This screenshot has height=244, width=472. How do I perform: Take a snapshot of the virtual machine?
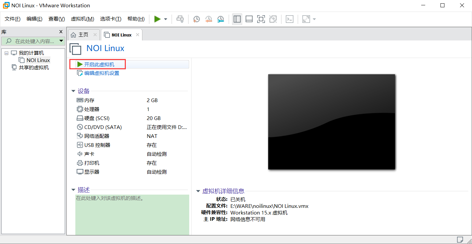[196, 19]
